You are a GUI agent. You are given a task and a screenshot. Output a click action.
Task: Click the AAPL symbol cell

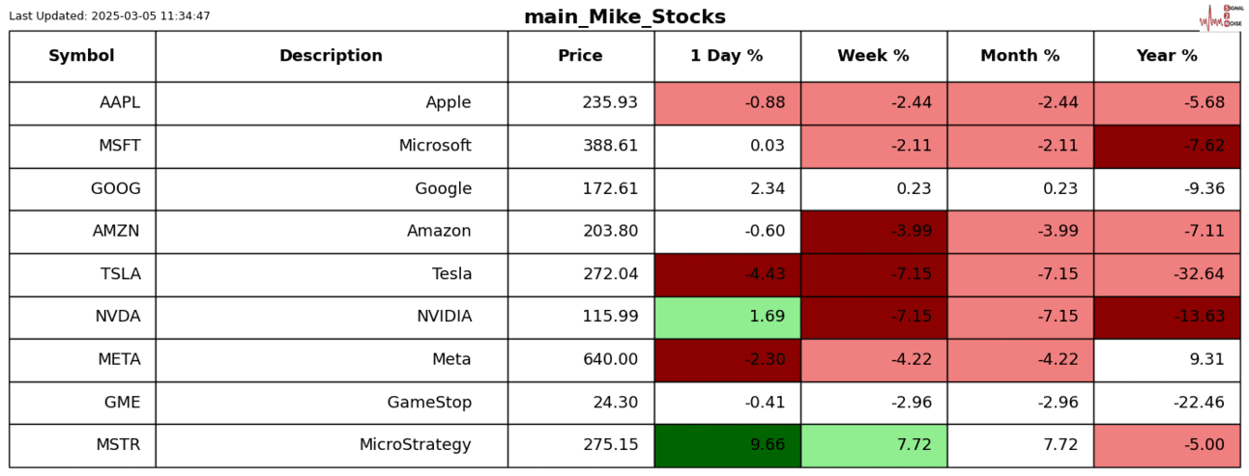click(x=82, y=103)
